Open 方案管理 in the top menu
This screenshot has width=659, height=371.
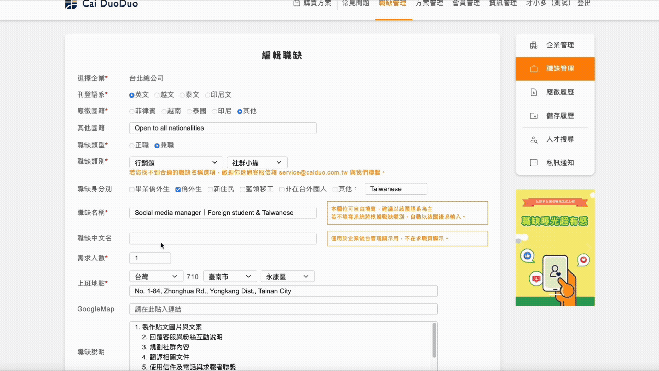(x=429, y=3)
